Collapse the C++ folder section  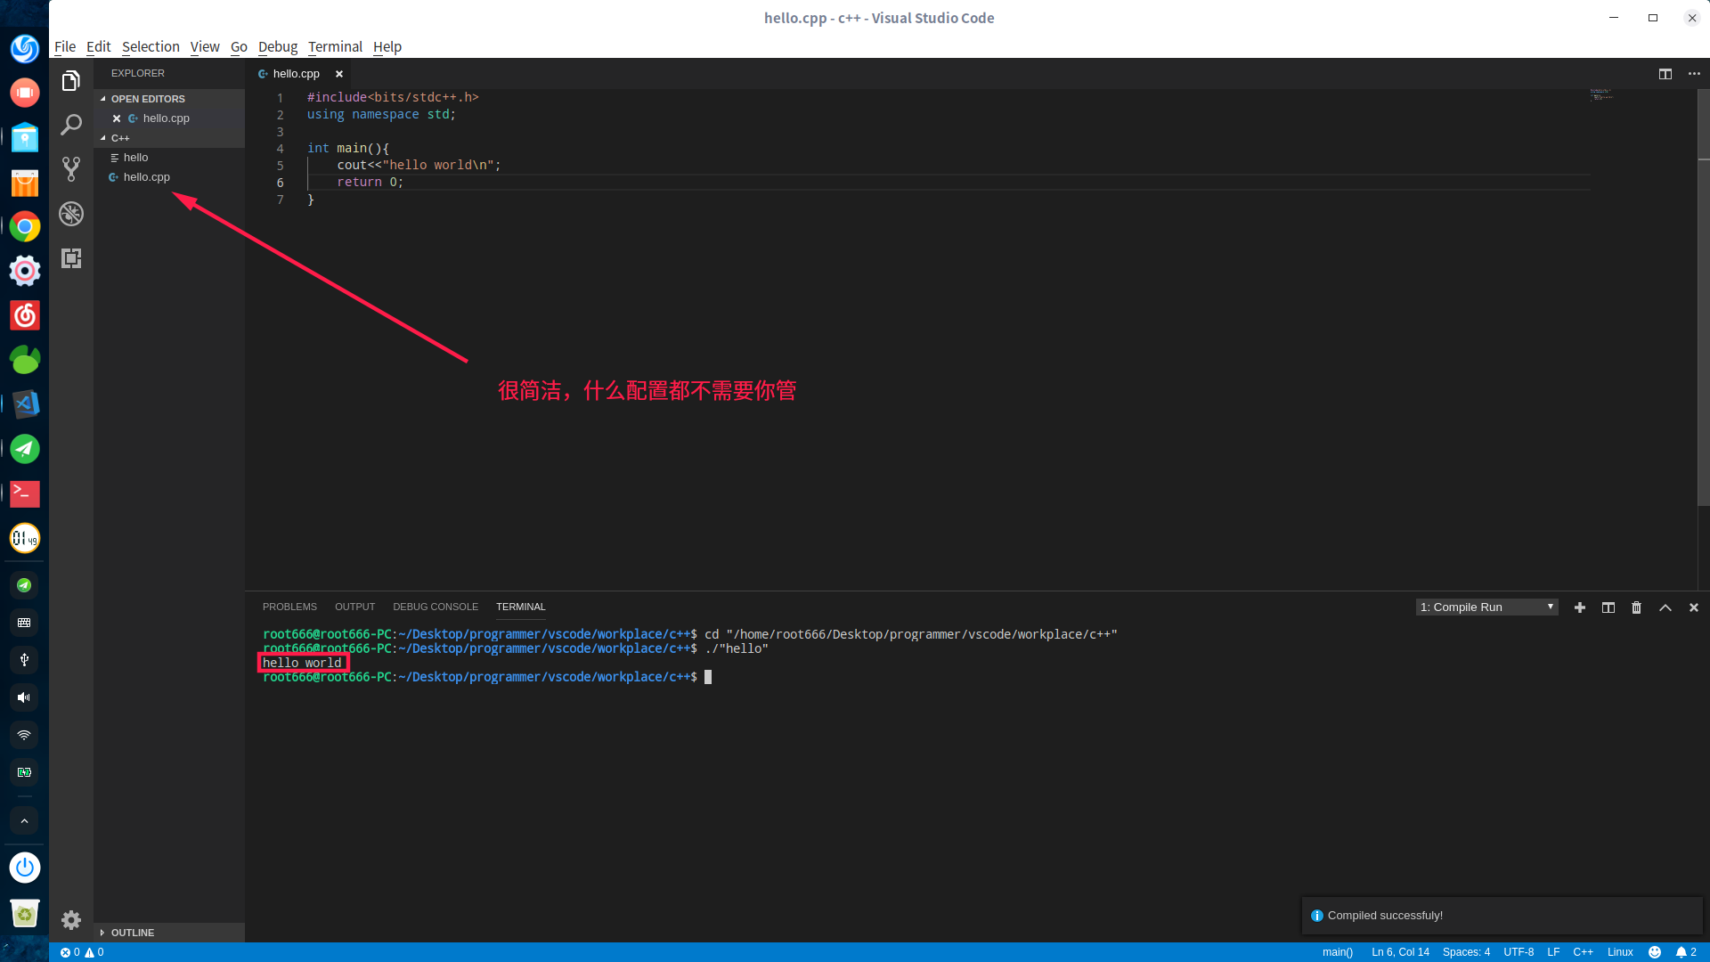point(169,138)
